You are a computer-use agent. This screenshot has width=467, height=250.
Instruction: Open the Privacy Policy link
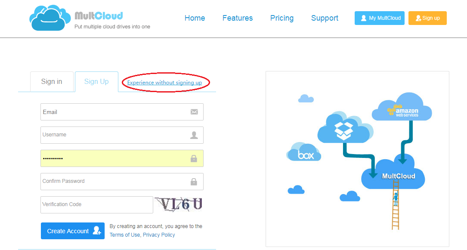pos(159,235)
